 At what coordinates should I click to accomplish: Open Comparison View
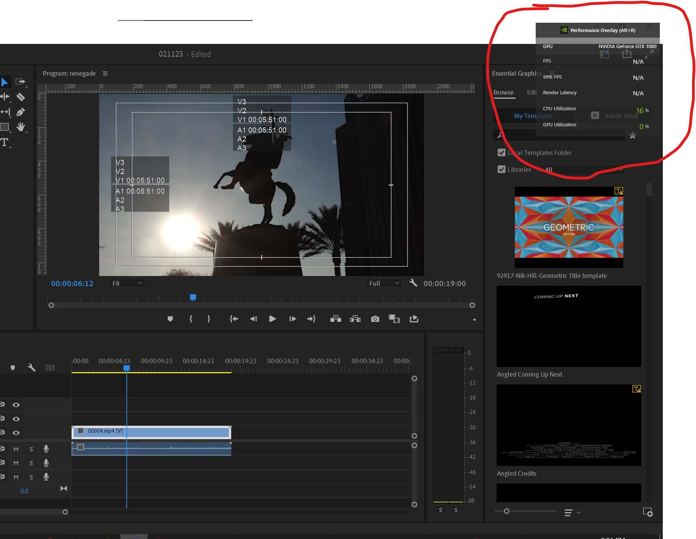pyautogui.click(x=394, y=319)
